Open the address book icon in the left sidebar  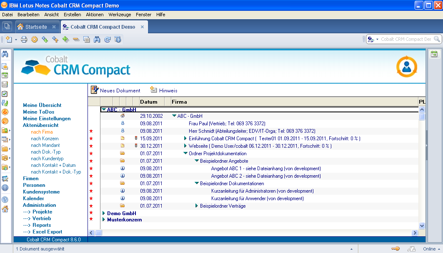(5, 84)
